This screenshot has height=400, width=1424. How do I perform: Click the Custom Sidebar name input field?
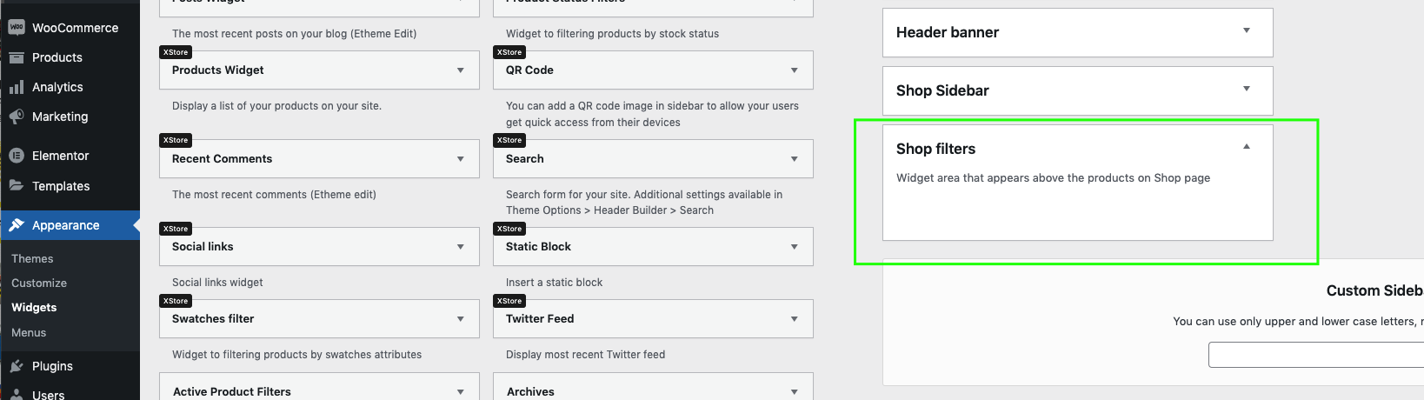(x=1316, y=355)
